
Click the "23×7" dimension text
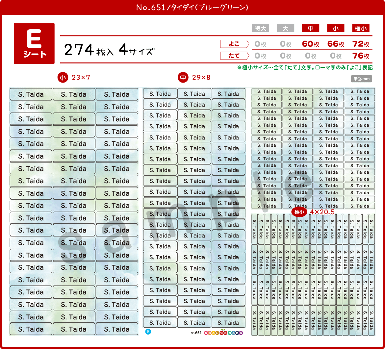[x=81, y=78]
